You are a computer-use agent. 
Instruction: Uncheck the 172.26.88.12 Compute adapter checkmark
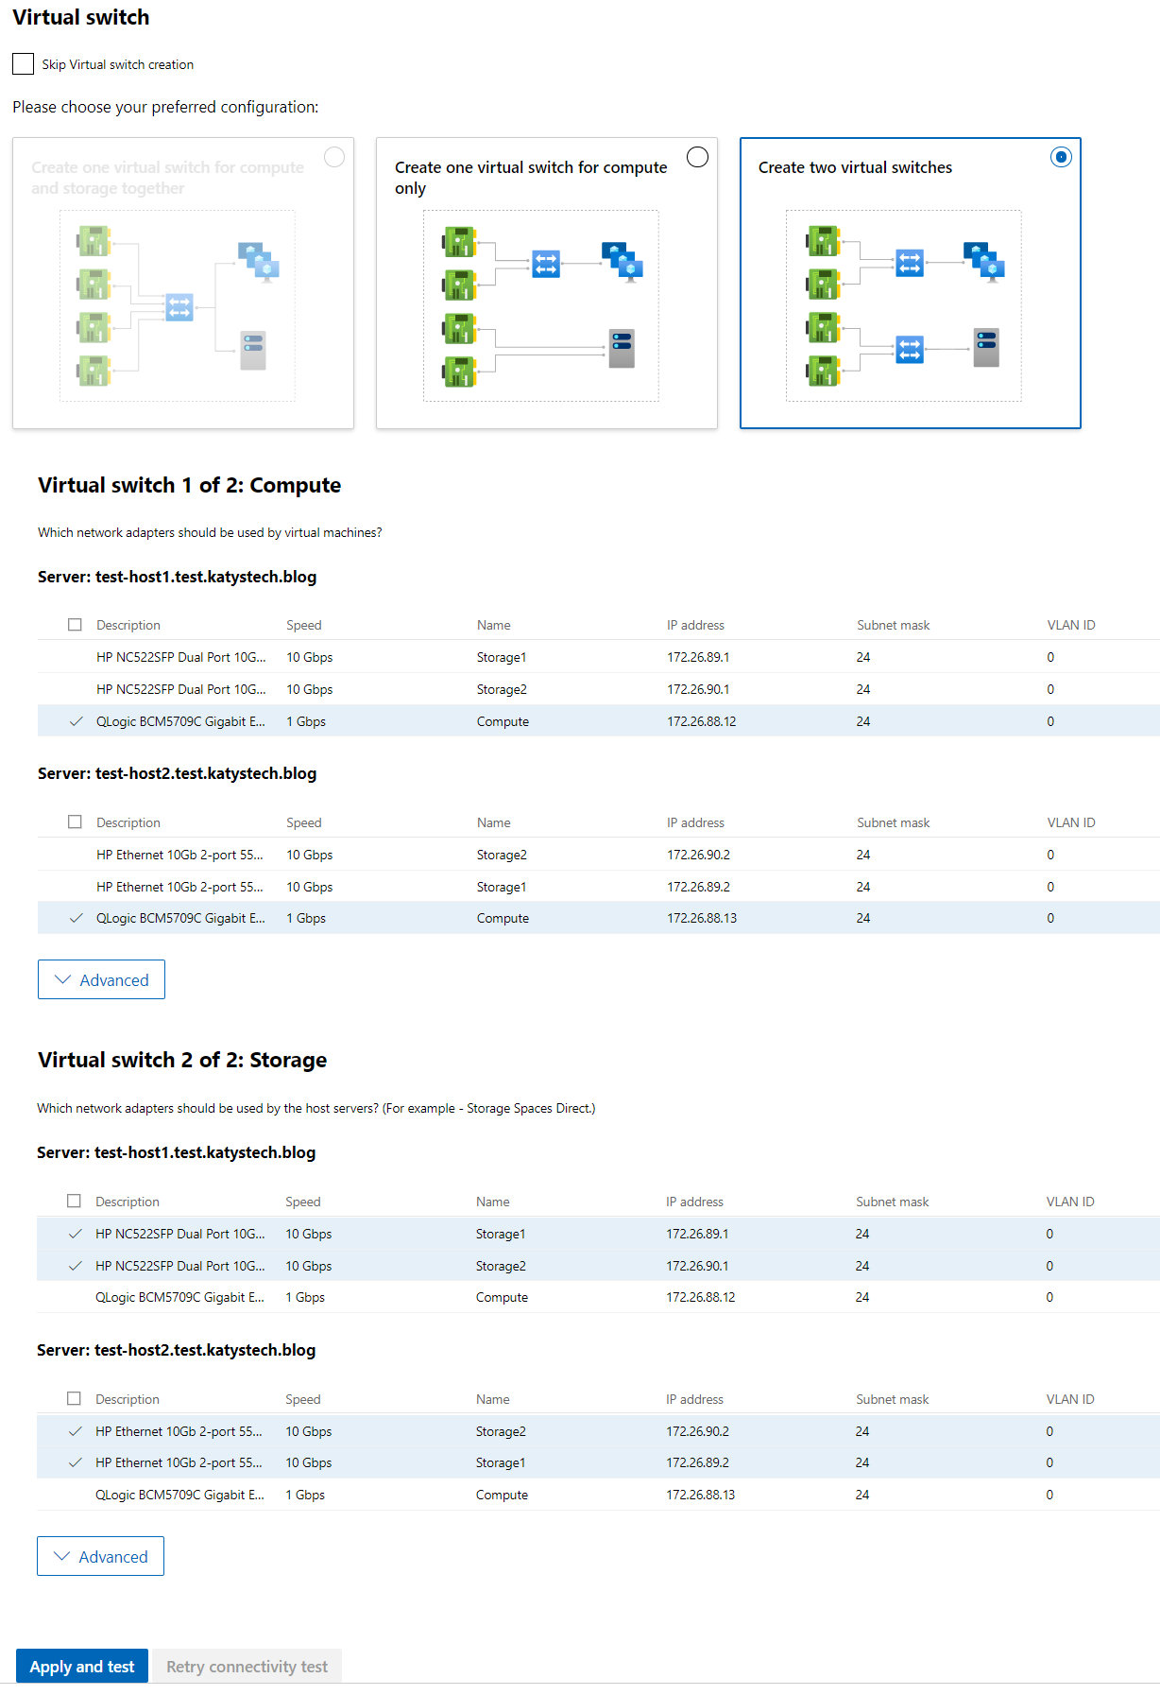(77, 721)
